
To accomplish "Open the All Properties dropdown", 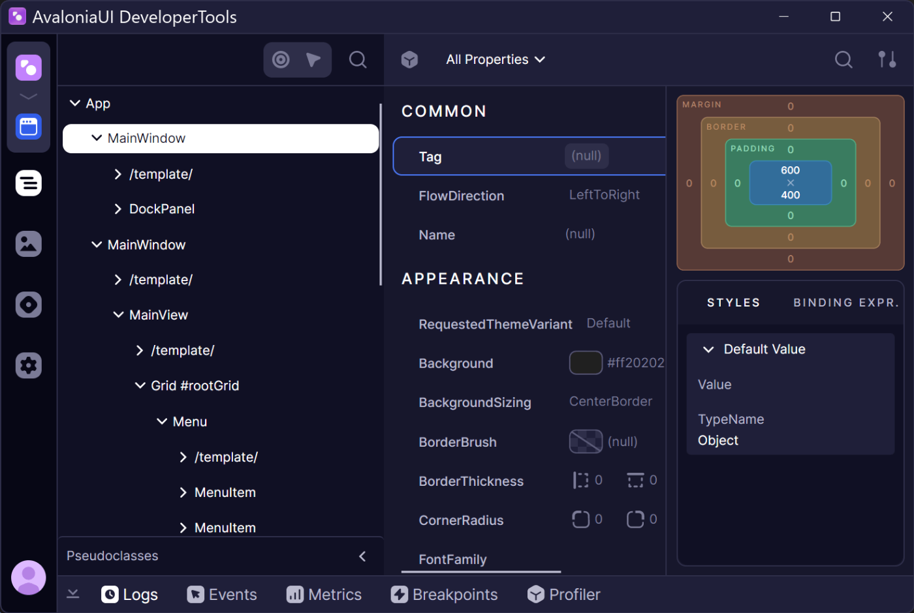I will point(496,59).
